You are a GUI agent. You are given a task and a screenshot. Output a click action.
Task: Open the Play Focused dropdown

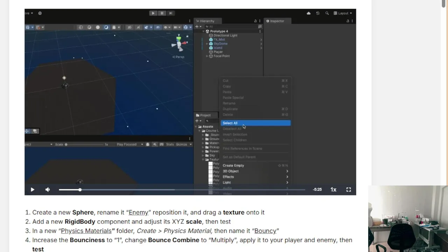pos(130,144)
